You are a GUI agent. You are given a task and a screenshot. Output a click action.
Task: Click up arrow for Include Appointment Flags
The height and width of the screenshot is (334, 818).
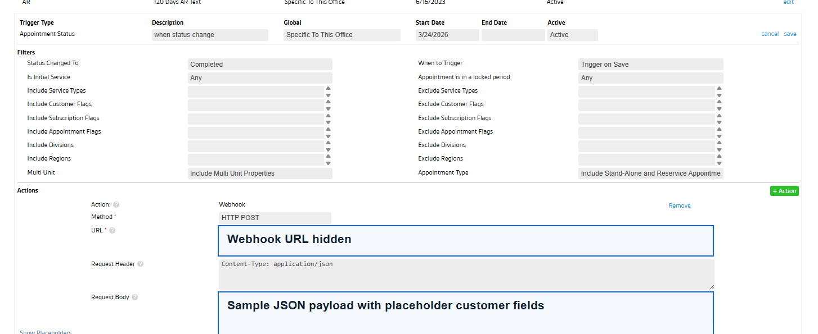pyautogui.click(x=328, y=129)
